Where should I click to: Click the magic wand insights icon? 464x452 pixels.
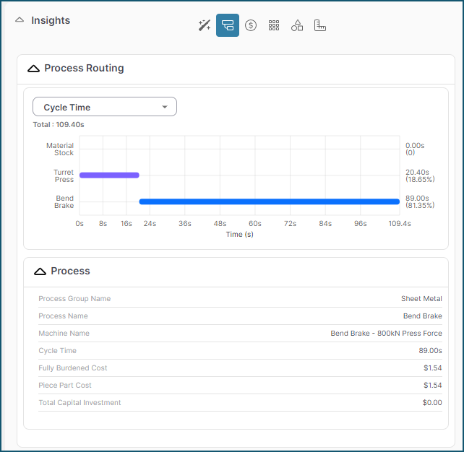click(205, 25)
